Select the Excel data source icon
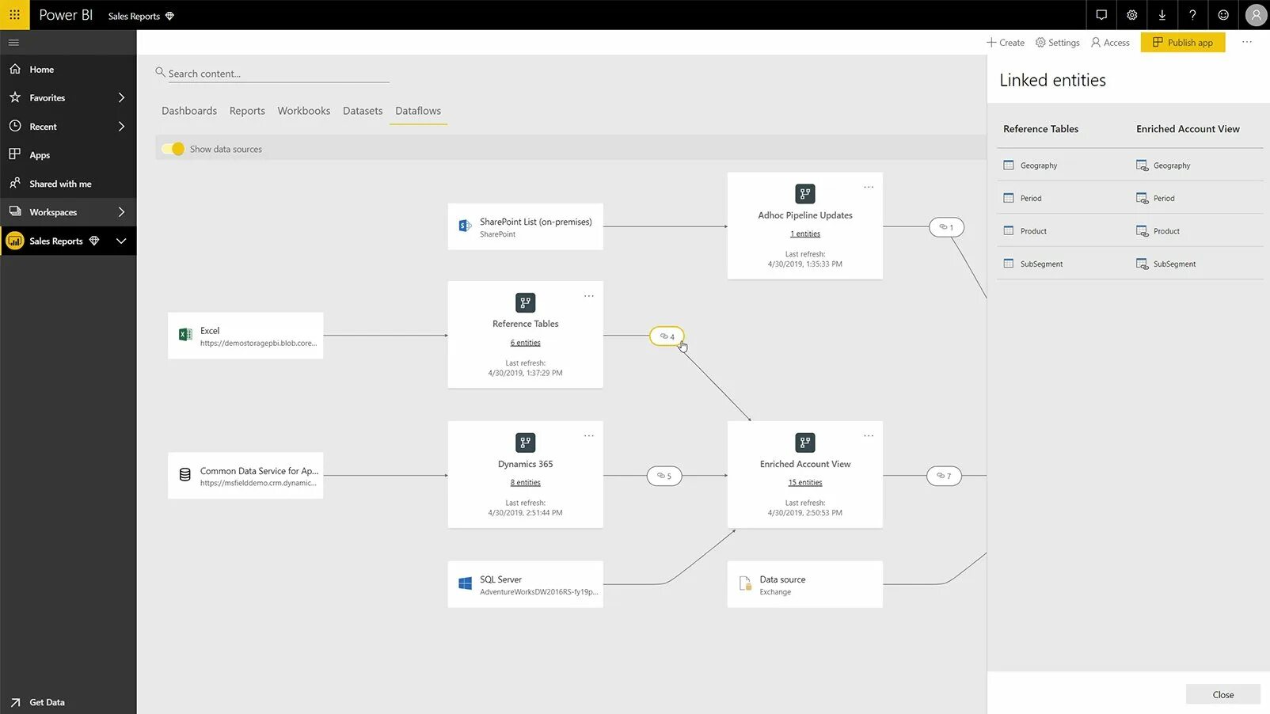Viewport: 1270px width, 714px height. [x=185, y=335]
